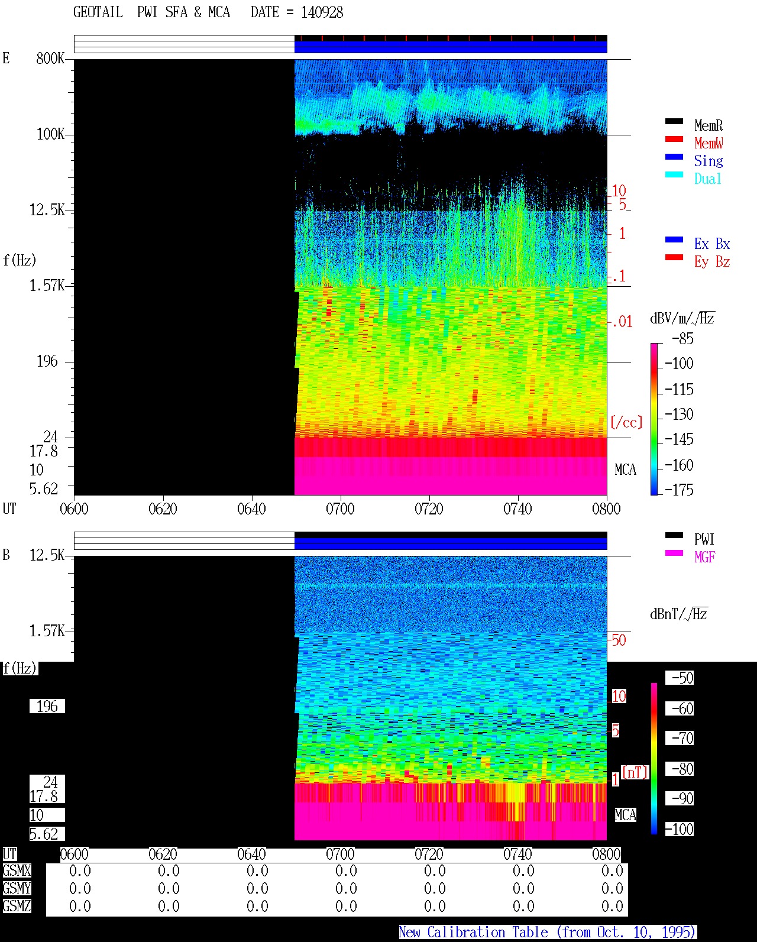Click the B-field spectrogram plot
The height and width of the screenshot is (942, 757).
pos(341,698)
